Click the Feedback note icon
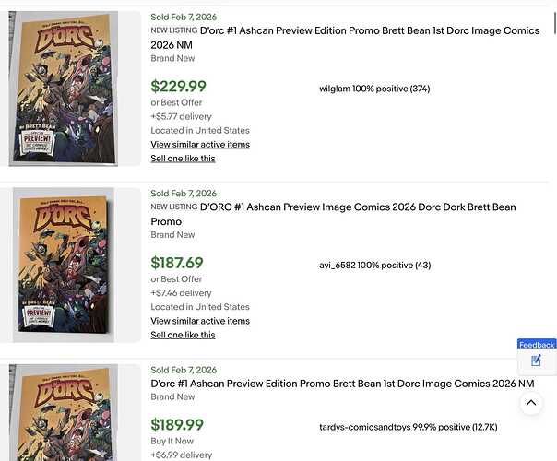The height and width of the screenshot is (461, 557). (x=537, y=360)
